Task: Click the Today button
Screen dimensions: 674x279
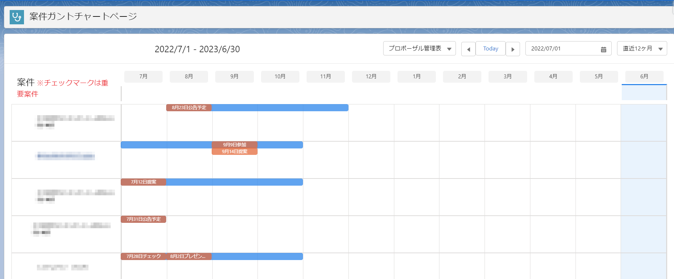Action: click(490, 49)
